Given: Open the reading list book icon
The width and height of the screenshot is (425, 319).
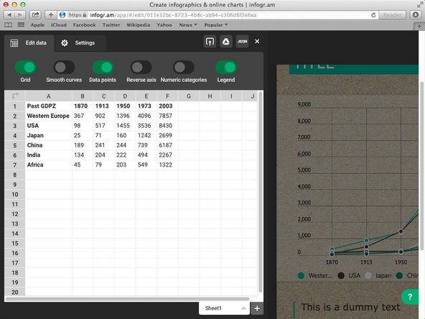Looking at the screenshot, I should 9,25.
